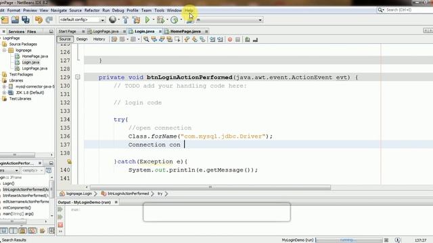Open the Profile Project dropdown arrow

[181, 20]
